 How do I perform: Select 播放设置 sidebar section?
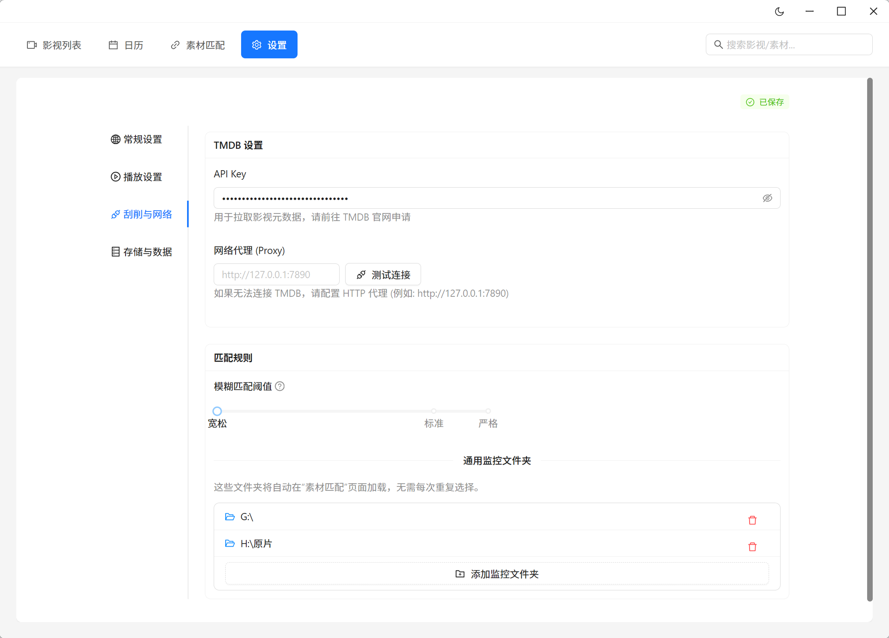tap(137, 177)
